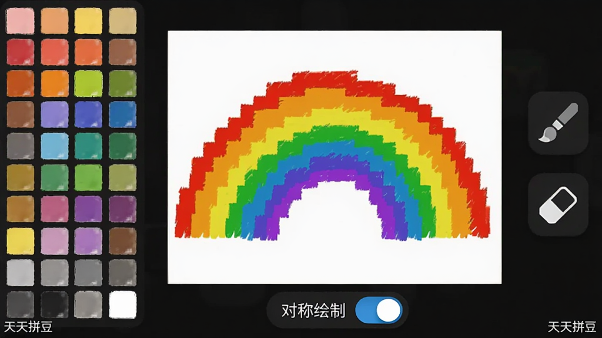Image resolution: width=602 pixels, height=338 pixels.
Task: Choose the pale yellow swatch in the top row
Action: pos(88,21)
